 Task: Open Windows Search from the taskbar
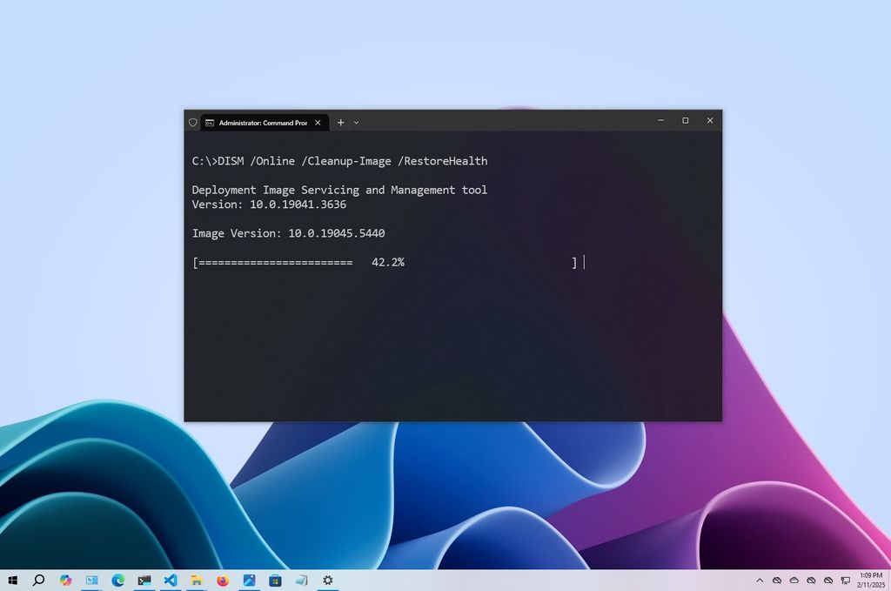tap(39, 581)
